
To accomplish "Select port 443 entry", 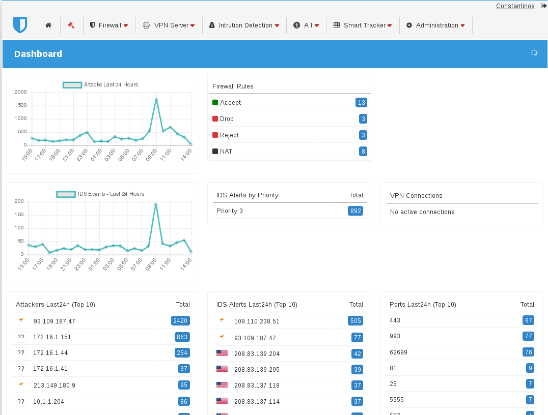I will 395,320.
